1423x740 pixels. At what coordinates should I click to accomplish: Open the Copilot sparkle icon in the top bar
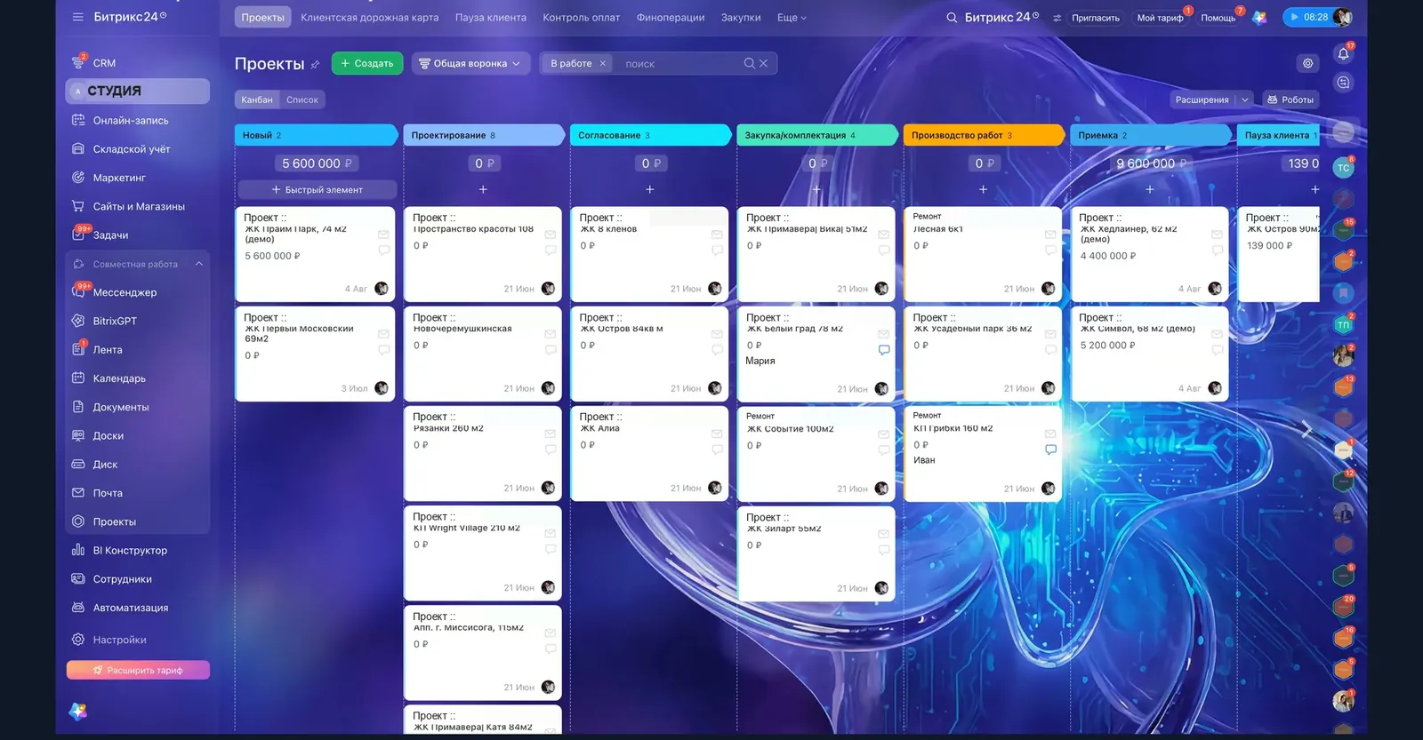point(1259,17)
